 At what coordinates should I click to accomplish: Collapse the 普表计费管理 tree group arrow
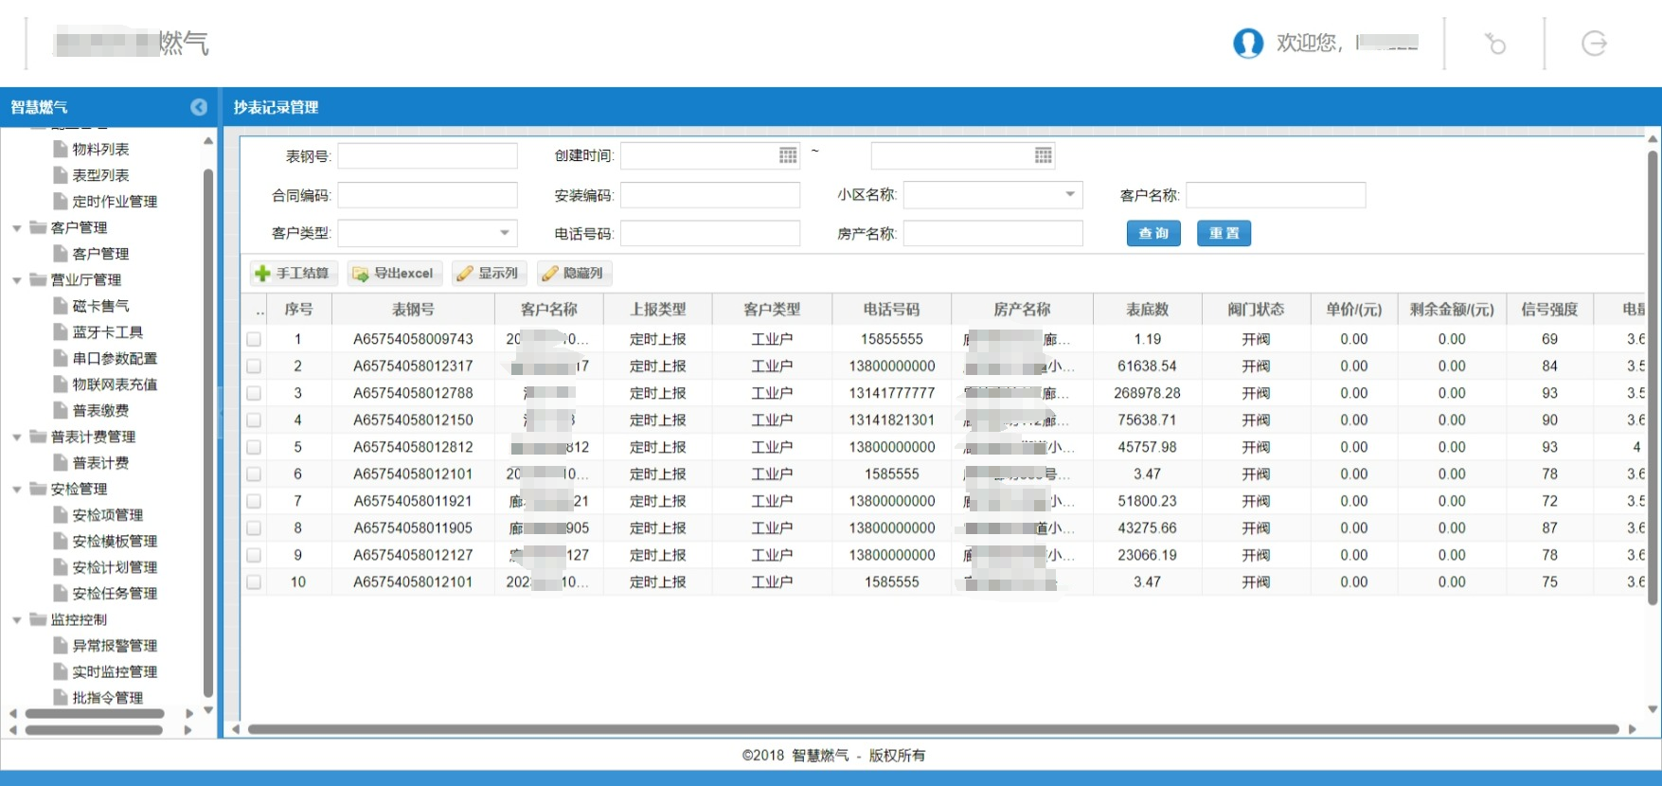click(17, 438)
